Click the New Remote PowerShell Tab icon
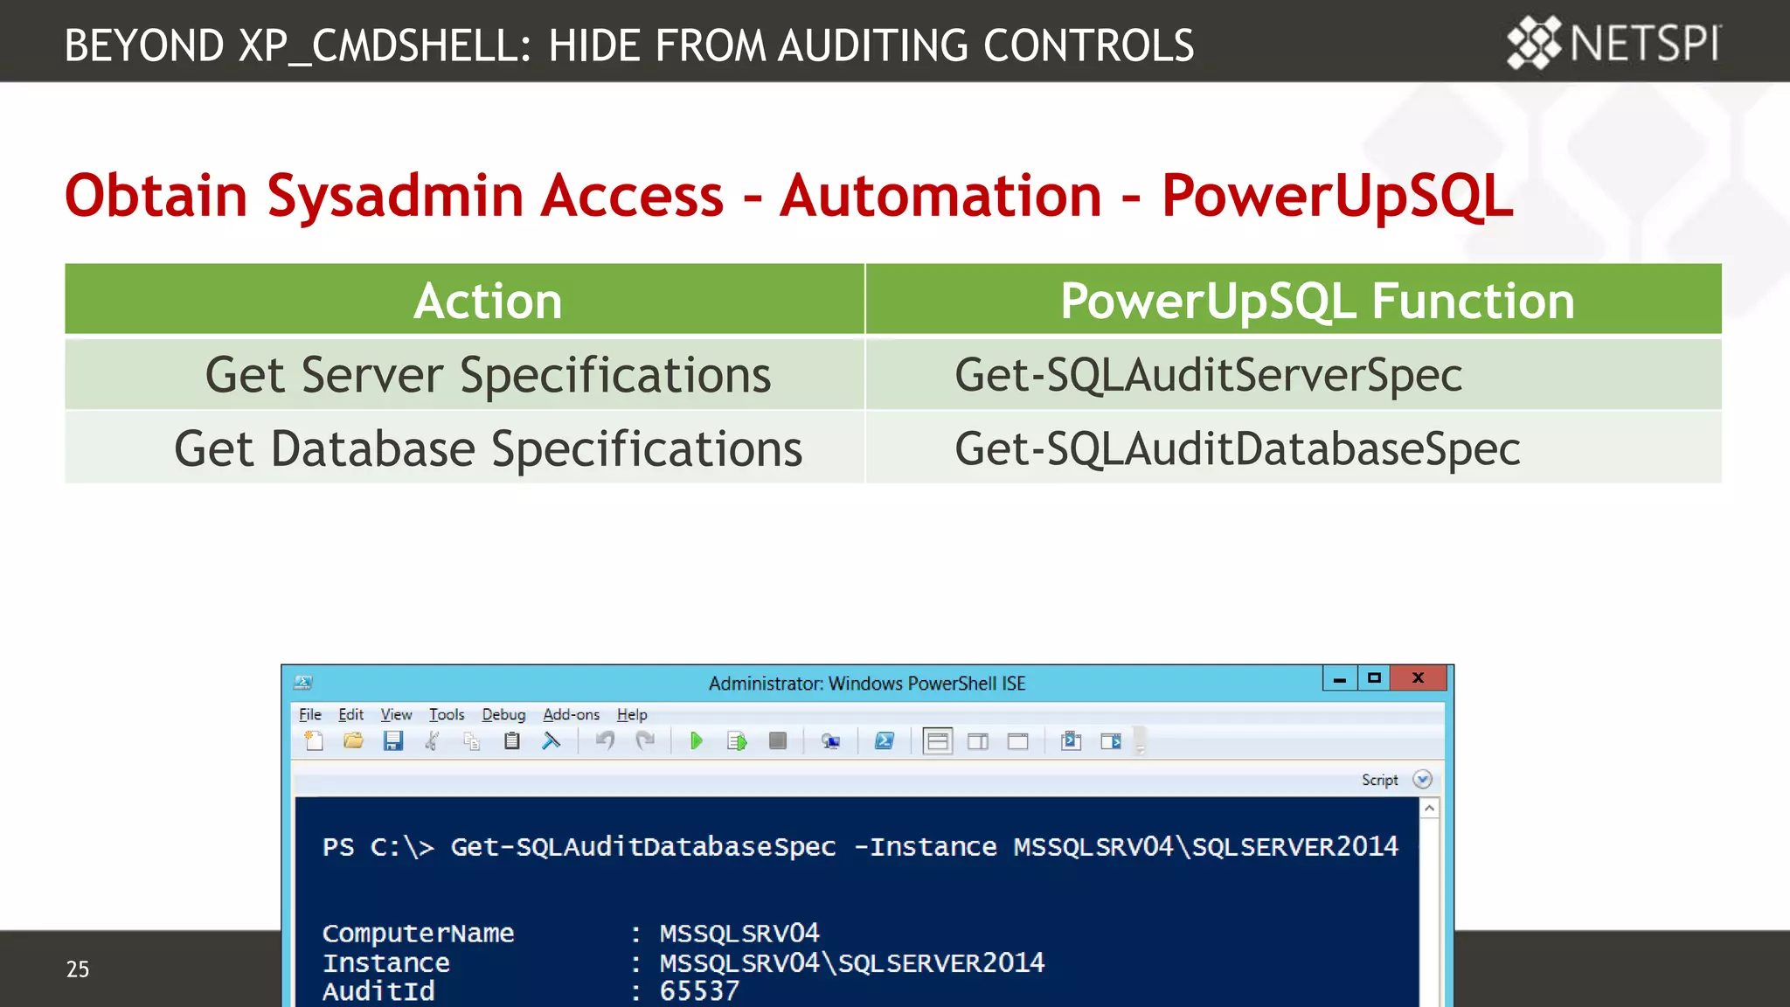 (830, 741)
